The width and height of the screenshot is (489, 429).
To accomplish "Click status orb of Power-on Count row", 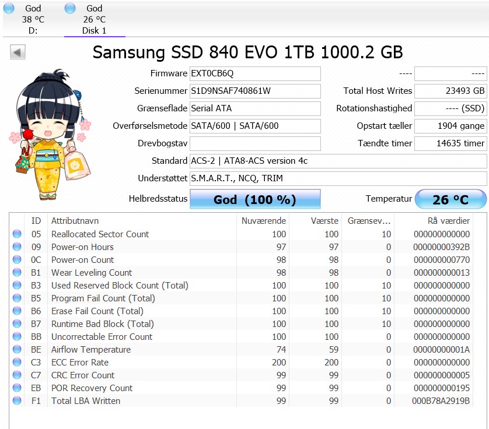I will (17, 259).
